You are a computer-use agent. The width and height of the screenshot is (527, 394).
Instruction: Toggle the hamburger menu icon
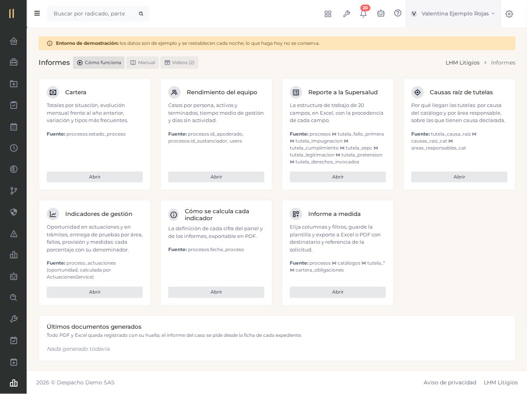[x=37, y=13]
